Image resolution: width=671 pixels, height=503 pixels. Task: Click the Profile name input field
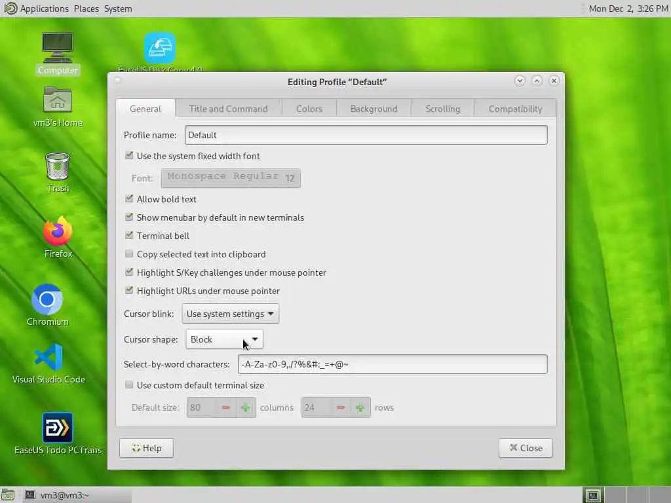[366, 135]
